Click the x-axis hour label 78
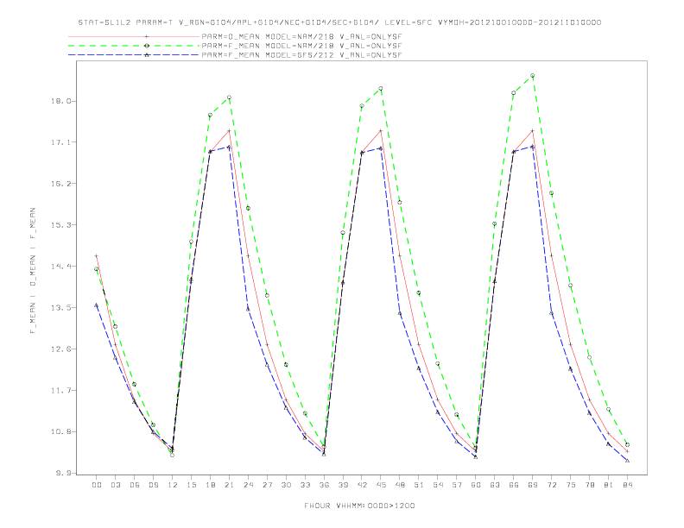The height and width of the screenshot is (528, 684). click(x=590, y=485)
